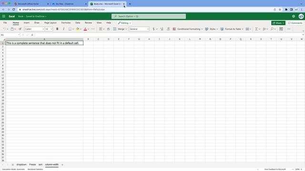The image size is (305, 171).
Task: Open more font options ellipsis
Action: (x=93, y=29)
